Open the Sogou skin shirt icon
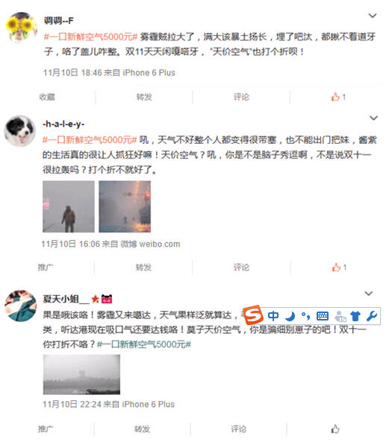Image resolution: width=392 pixels, height=442 pixels. pyautogui.click(x=355, y=316)
